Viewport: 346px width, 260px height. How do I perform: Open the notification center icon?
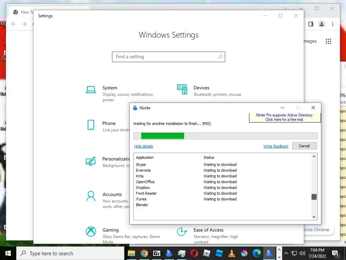pos(336,253)
